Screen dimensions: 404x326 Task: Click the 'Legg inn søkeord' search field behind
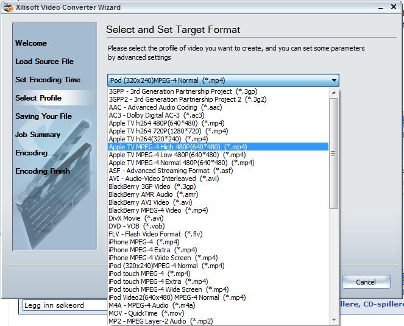[65, 305]
